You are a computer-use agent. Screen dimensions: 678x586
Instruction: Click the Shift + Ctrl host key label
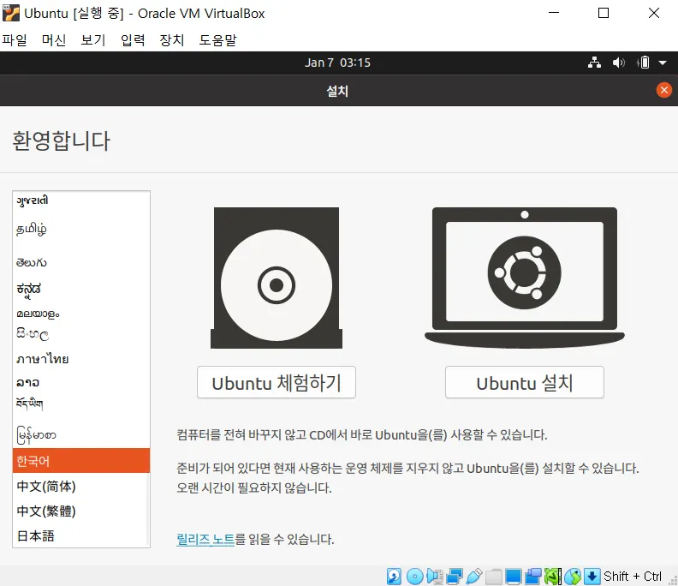pos(633,577)
